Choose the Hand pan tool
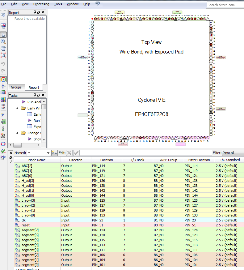244x270 pixels. [x=3, y=48]
